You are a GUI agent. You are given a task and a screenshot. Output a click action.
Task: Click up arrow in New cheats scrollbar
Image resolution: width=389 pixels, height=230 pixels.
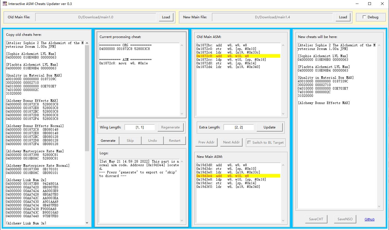click(x=379, y=45)
